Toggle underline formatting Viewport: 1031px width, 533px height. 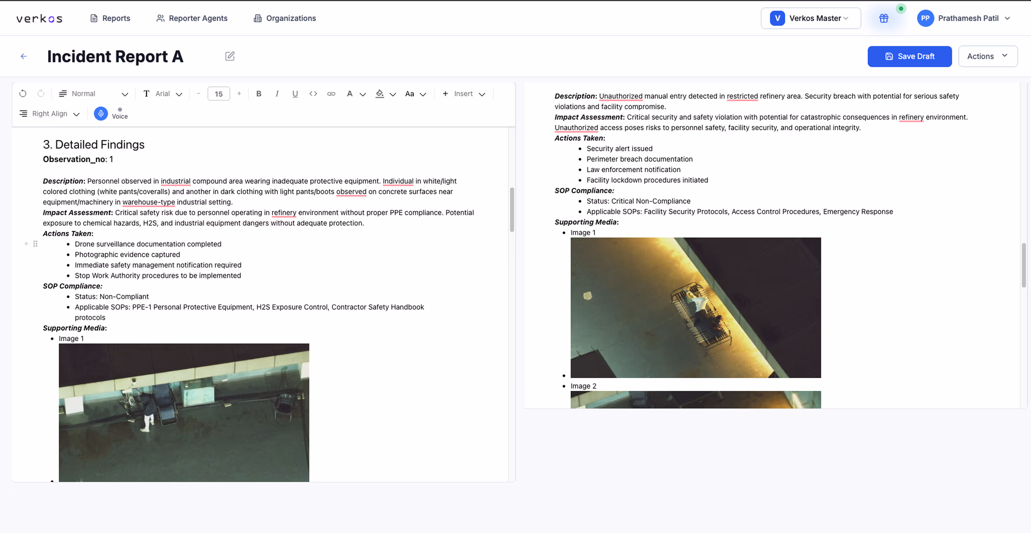click(x=295, y=94)
